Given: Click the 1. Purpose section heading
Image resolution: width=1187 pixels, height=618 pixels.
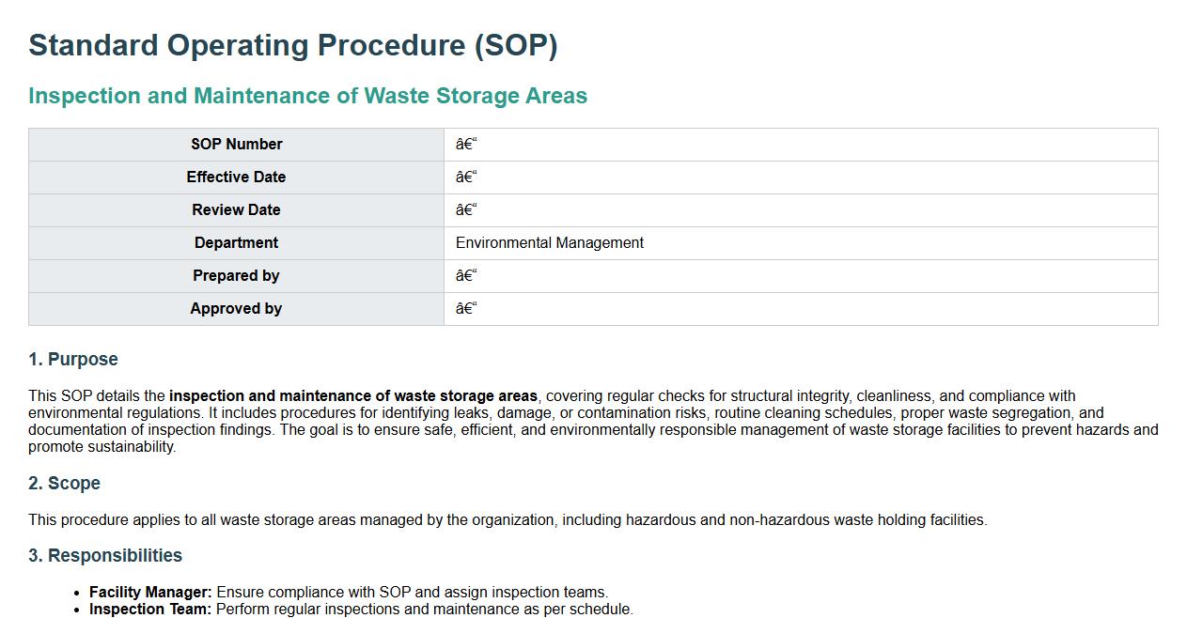Looking at the screenshot, I should (x=73, y=360).
